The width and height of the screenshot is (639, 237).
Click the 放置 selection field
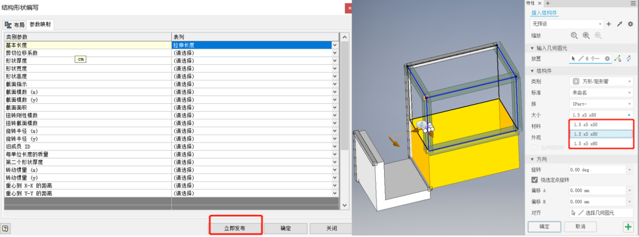(591, 58)
